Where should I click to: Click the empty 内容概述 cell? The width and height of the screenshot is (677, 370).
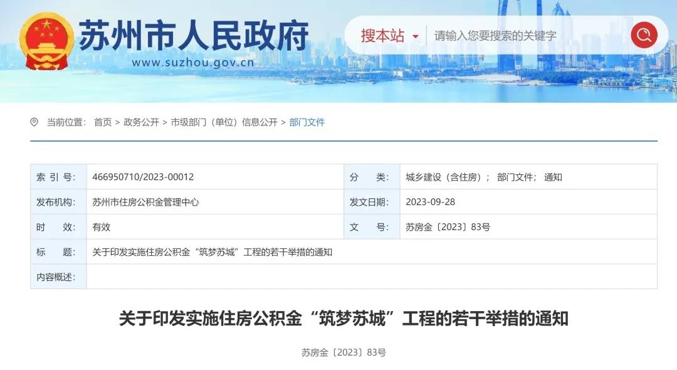371,277
